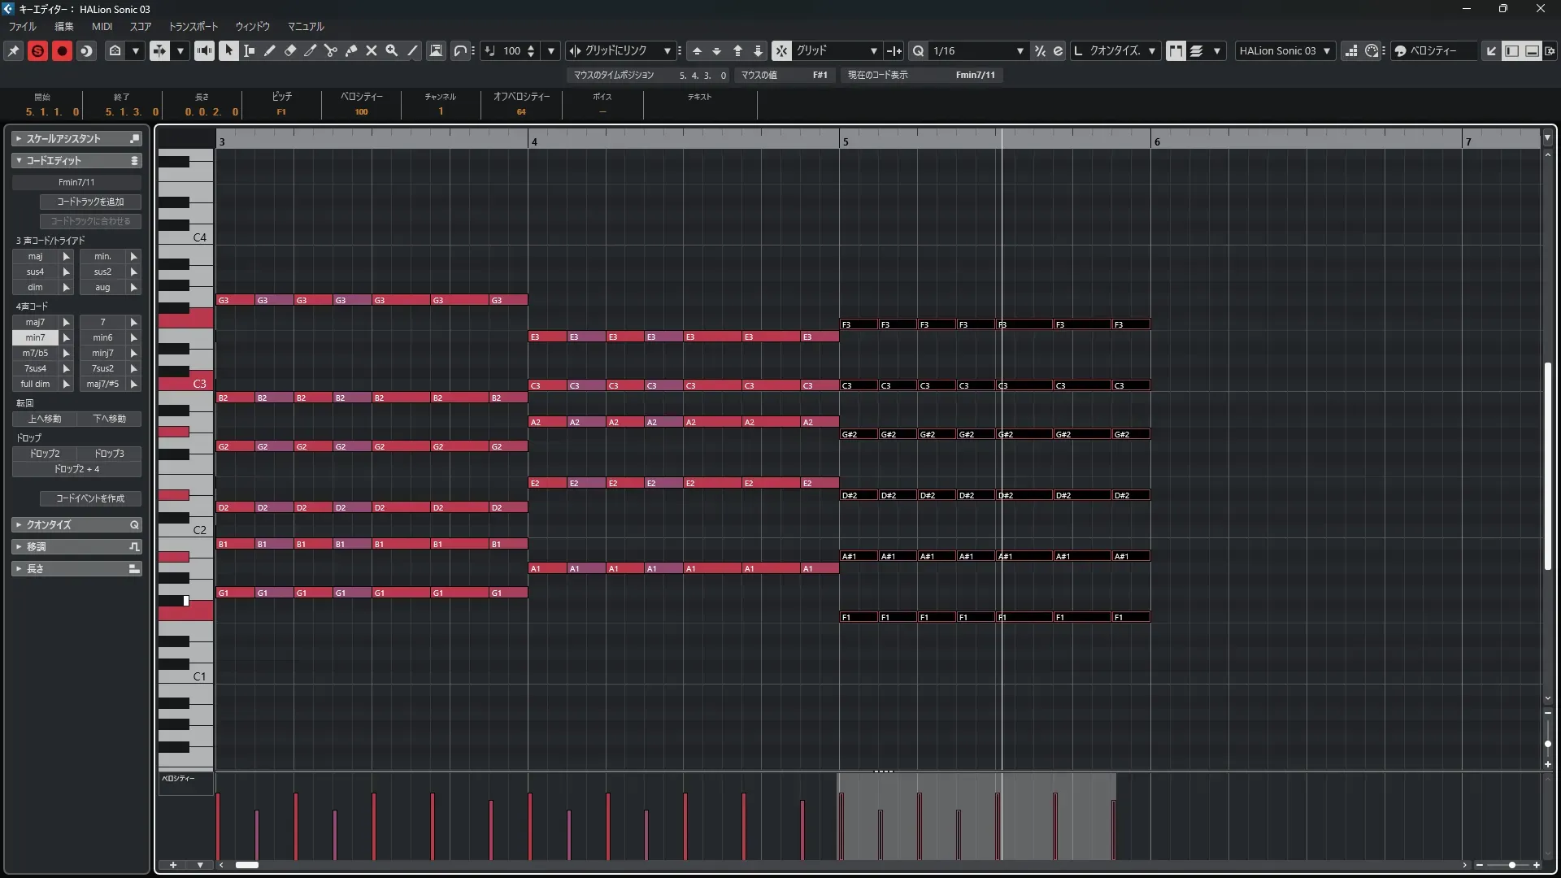Click the ドロップ2 button
Viewport: 1561px width, 878px height.
(x=45, y=454)
